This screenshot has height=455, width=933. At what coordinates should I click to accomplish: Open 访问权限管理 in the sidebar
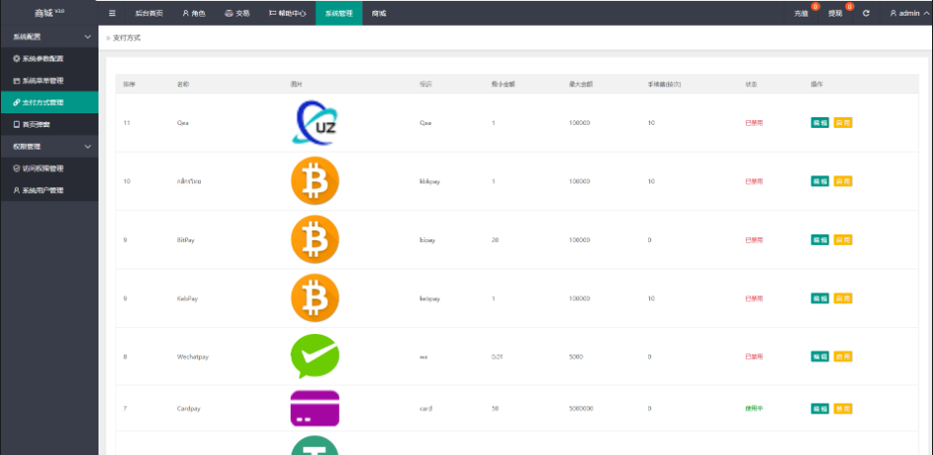49,168
